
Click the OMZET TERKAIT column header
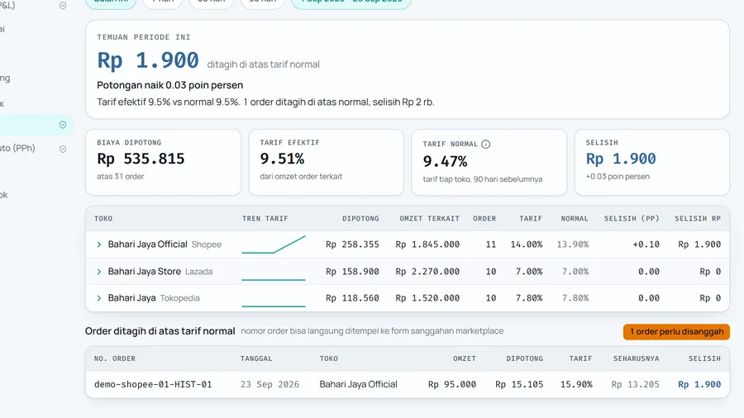(x=429, y=218)
